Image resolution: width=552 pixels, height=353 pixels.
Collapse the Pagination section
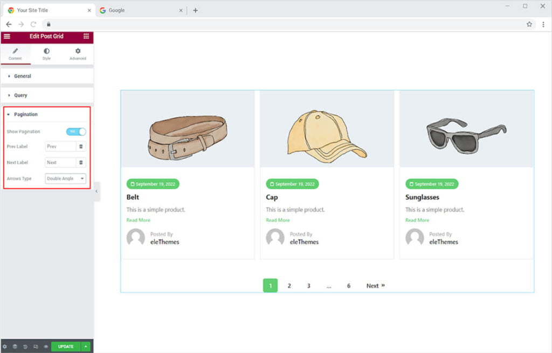click(x=25, y=114)
